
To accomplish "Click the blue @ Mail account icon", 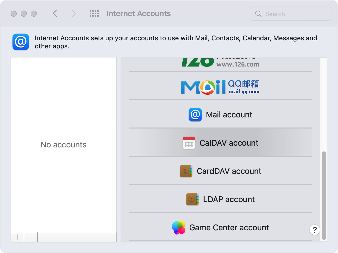I will coord(195,115).
